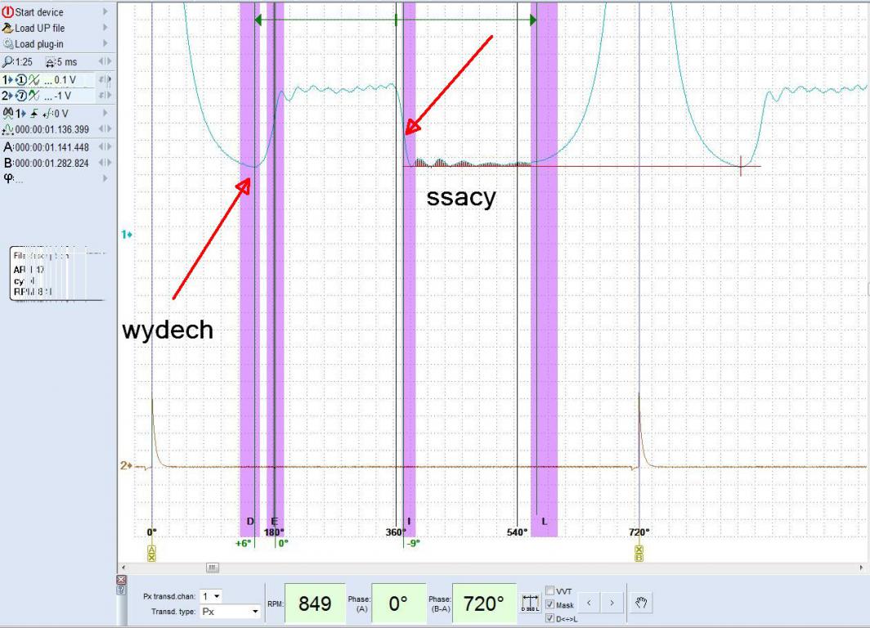
Task: Click the RPM 849 readout
Action: (x=315, y=603)
